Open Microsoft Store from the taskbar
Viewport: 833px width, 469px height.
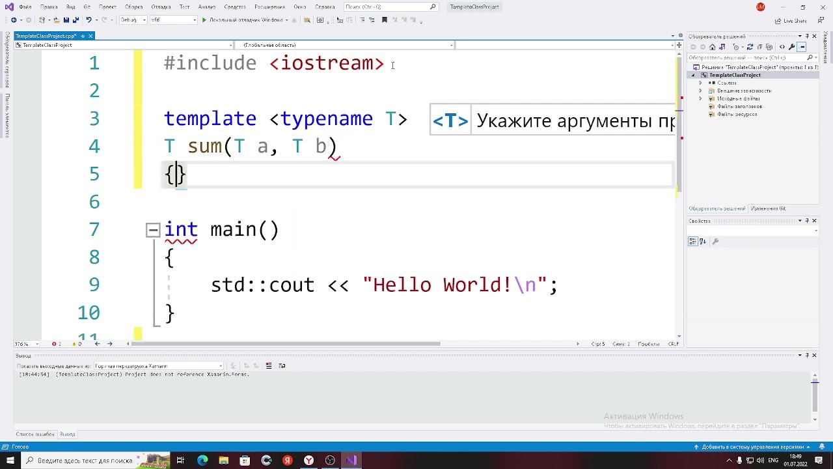pos(245,461)
